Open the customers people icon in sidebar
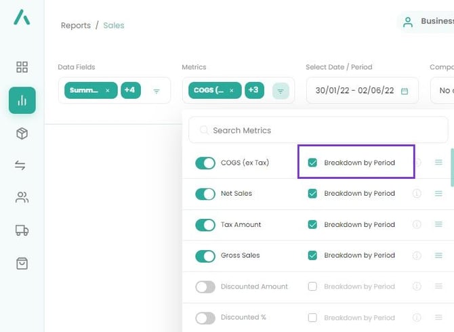 coord(22,198)
